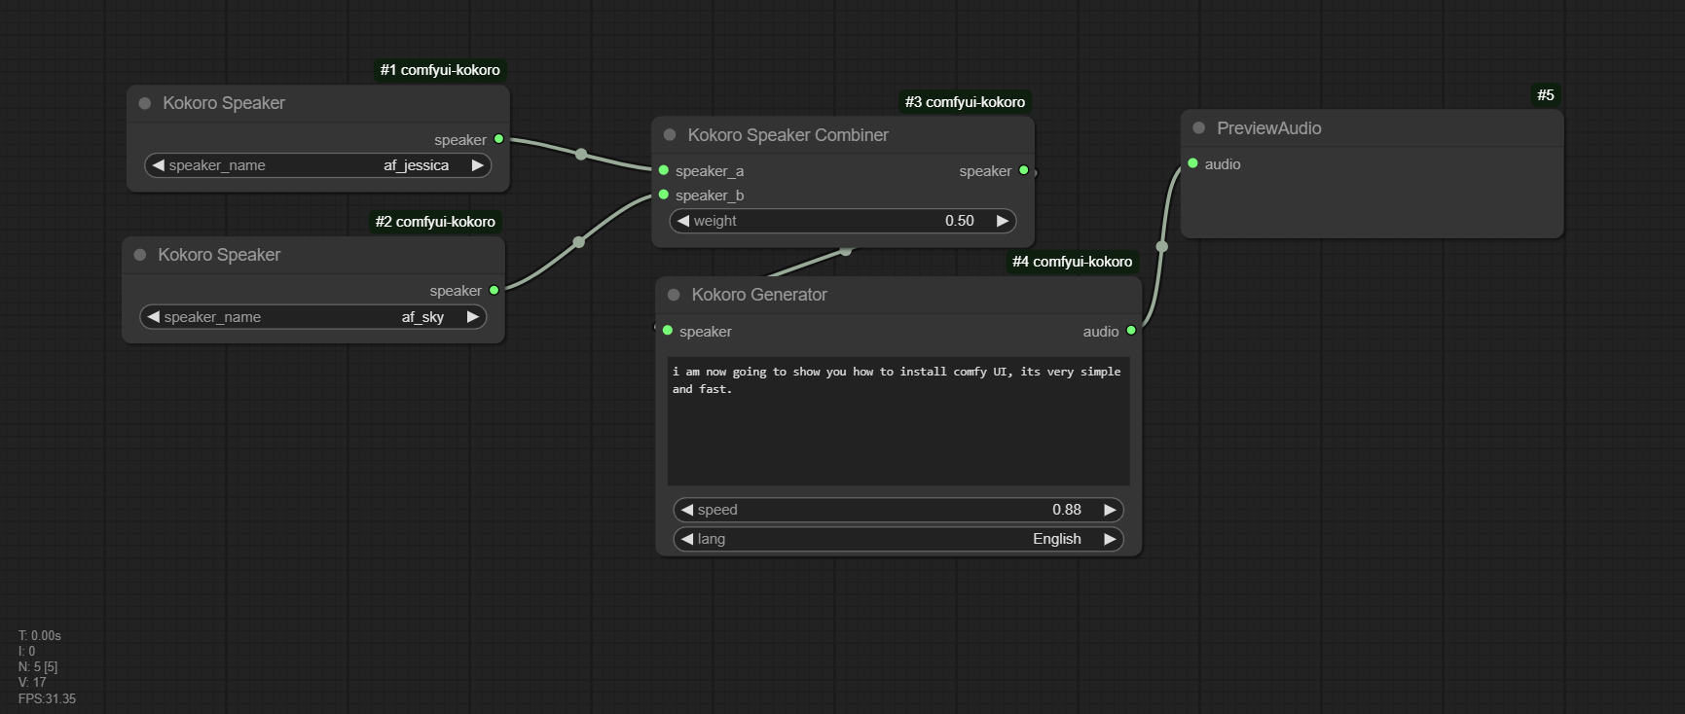The image size is (1685, 714).
Task: Select PreviewAudio node title
Action: tap(1268, 128)
